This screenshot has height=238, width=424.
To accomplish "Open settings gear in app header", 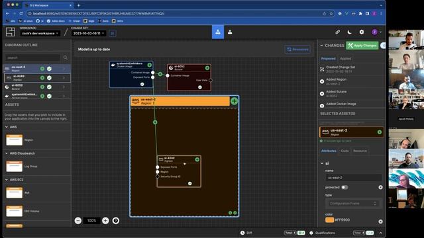I will pos(362,32).
